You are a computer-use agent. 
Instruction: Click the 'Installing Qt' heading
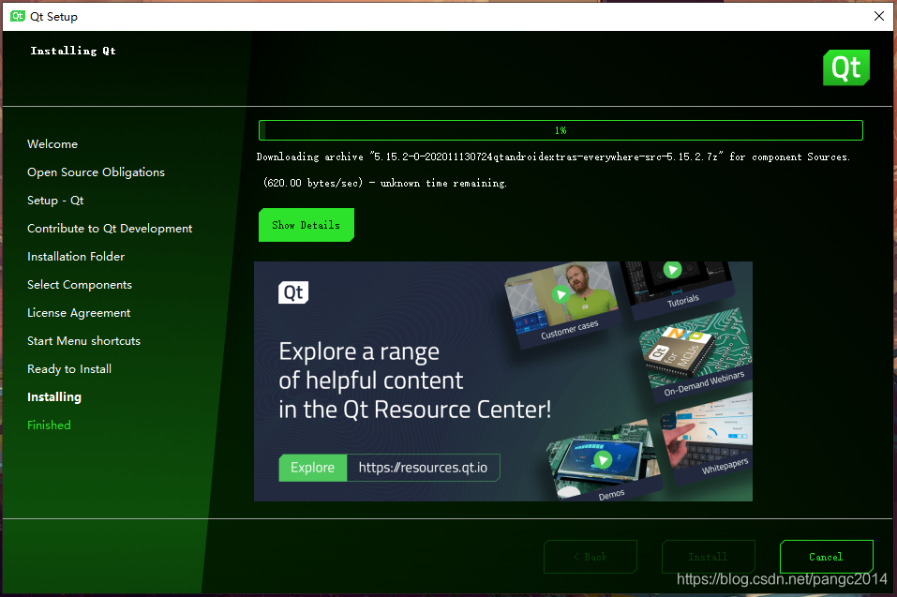coord(73,51)
